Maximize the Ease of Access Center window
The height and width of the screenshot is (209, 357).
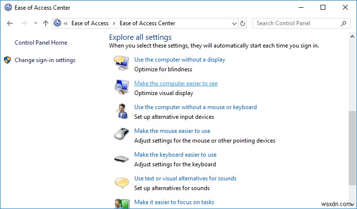(x=323, y=7)
